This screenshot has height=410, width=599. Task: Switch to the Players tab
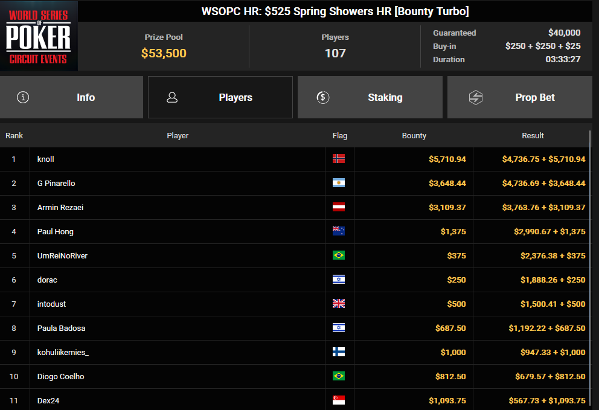click(x=220, y=97)
